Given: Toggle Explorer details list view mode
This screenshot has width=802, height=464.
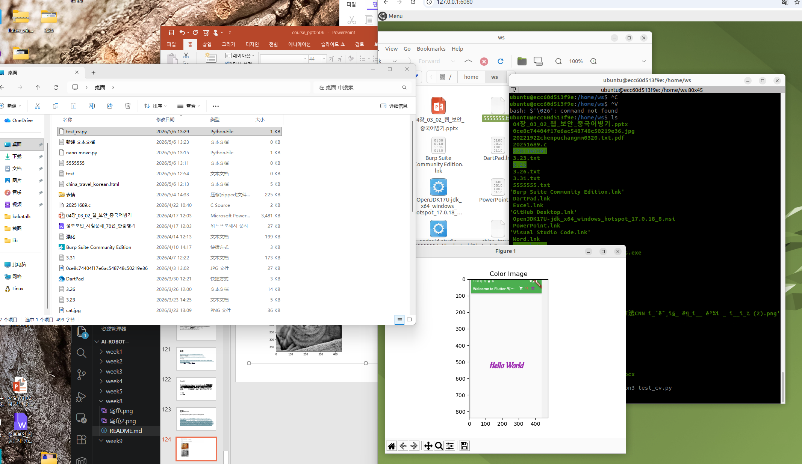Looking at the screenshot, I should (399, 320).
